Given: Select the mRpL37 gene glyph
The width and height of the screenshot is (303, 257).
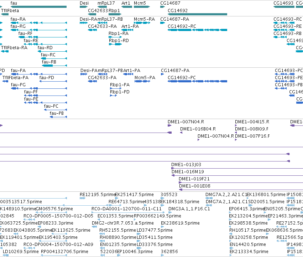Looking at the screenshot, I should (x=102, y=7).
